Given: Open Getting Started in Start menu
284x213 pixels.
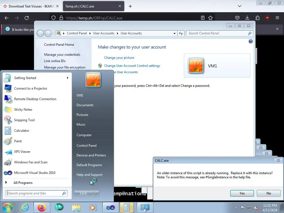Looking at the screenshot, I should click(x=37, y=78).
